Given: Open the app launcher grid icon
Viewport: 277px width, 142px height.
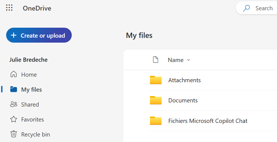Looking at the screenshot, I should coord(9,8).
